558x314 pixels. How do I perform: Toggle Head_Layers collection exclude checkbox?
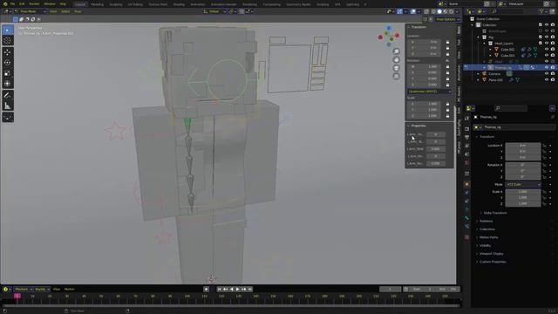pos(541,43)
